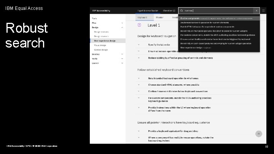Image resolution: width=274 pixels, height=154 pixels.
Task: Click Ensure all pointer interactions heading
Action: (x=174, y=122)
